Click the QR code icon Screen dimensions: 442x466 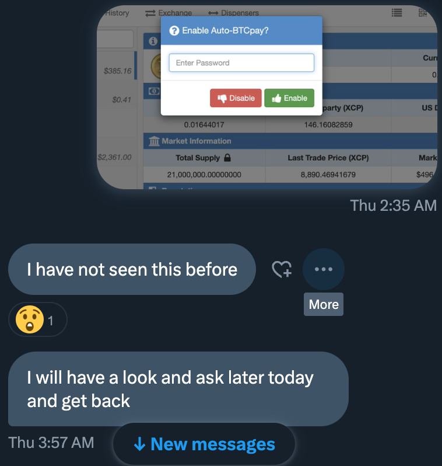click(423, 13)
